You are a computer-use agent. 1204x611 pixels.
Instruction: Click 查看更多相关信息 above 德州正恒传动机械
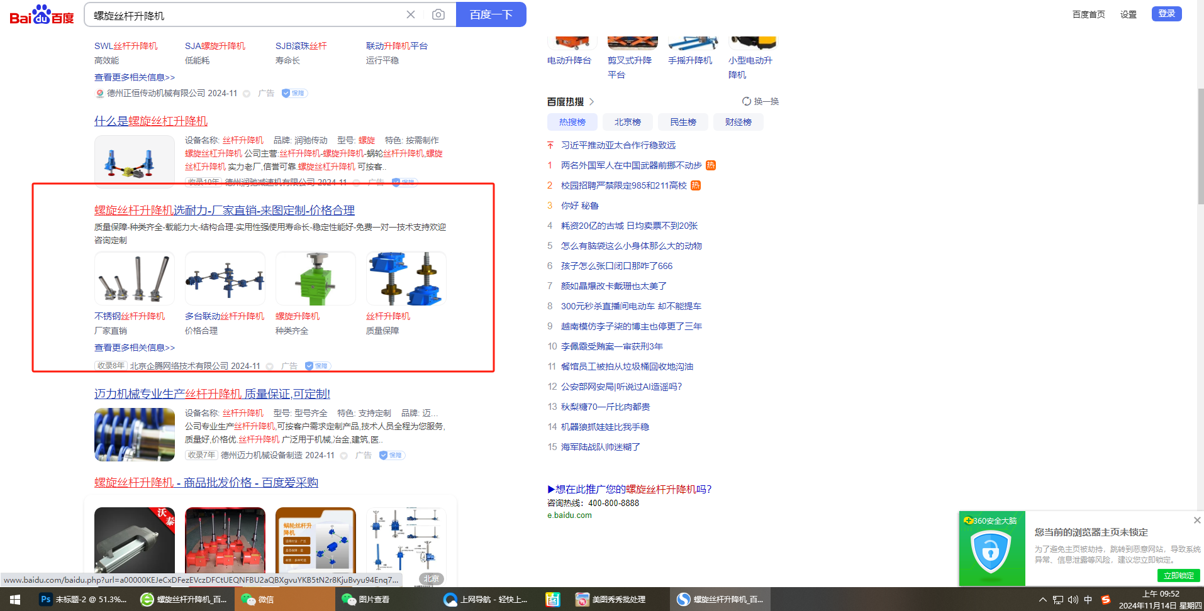point(135,77)
